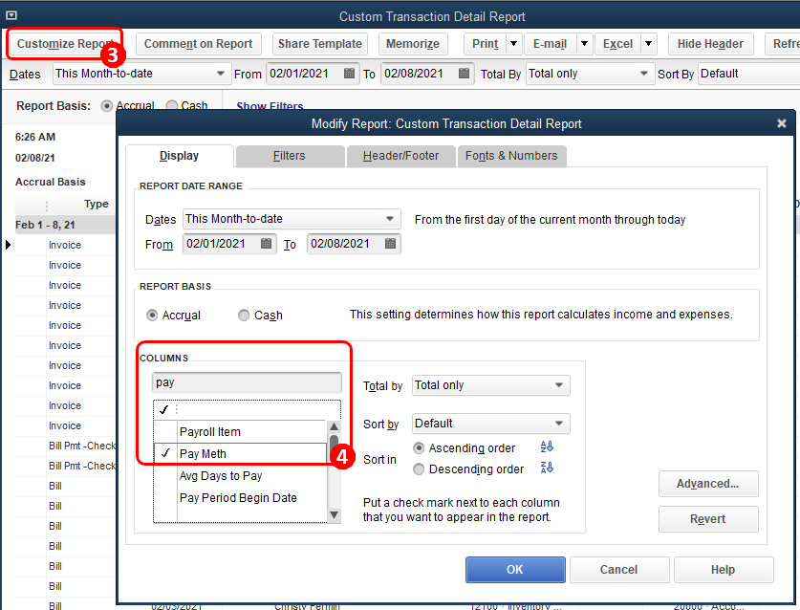This screenshot has height=610, width=800.
Task: Open the toolbar Sort By dropdown
Action: pos(748,74)
